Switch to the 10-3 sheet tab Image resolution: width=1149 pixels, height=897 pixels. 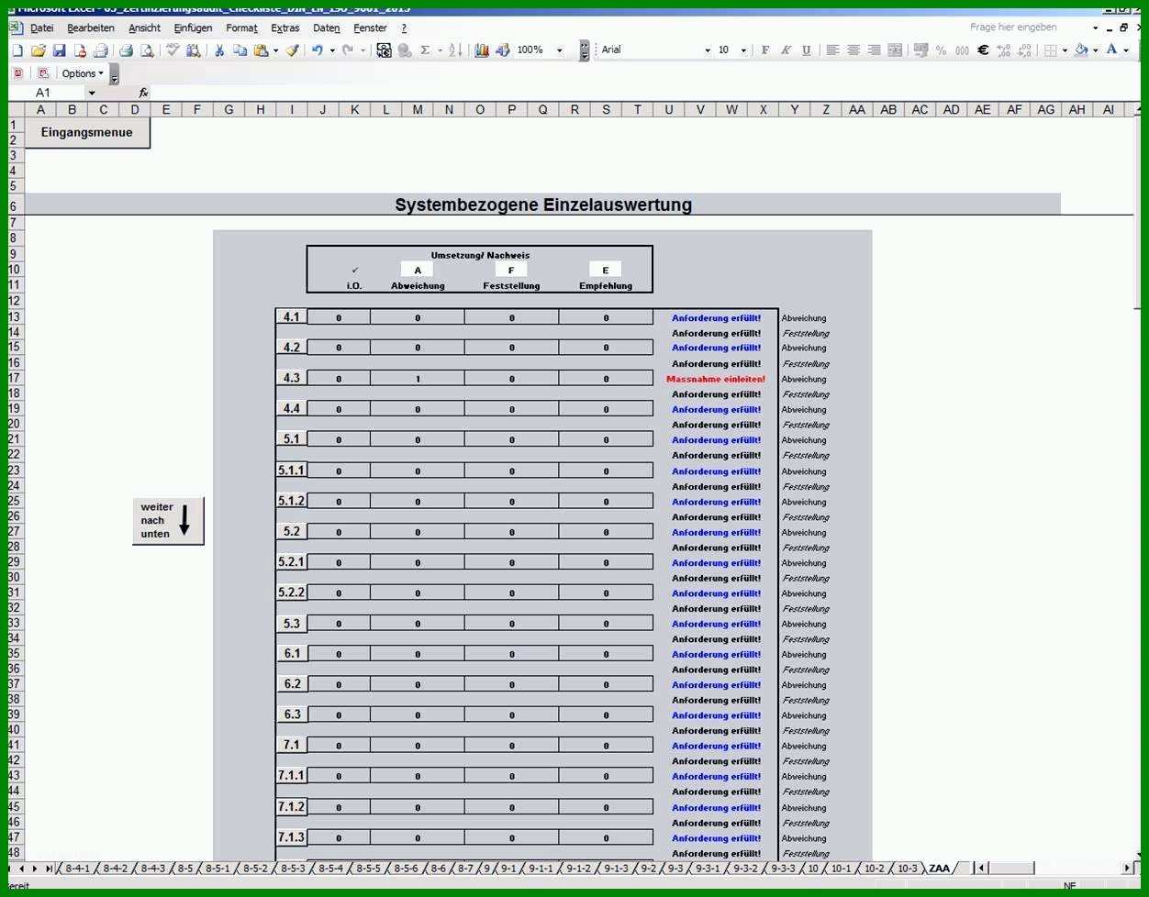[x=907, y=869]
